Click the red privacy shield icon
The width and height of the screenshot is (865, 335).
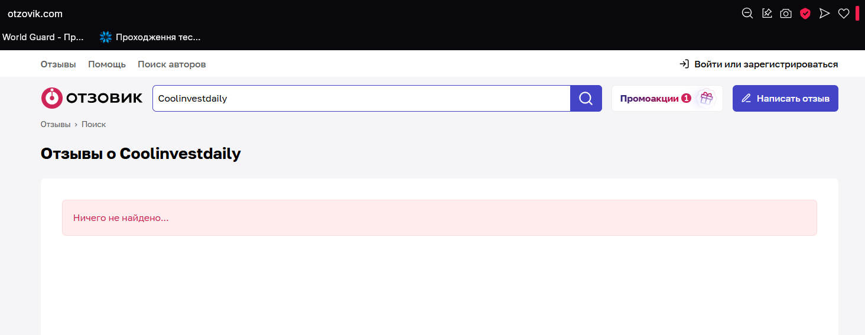click(805, 14)
